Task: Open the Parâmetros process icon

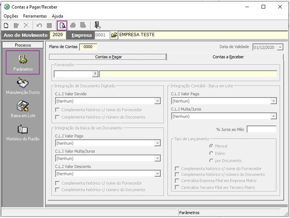Action: (23, 62)
